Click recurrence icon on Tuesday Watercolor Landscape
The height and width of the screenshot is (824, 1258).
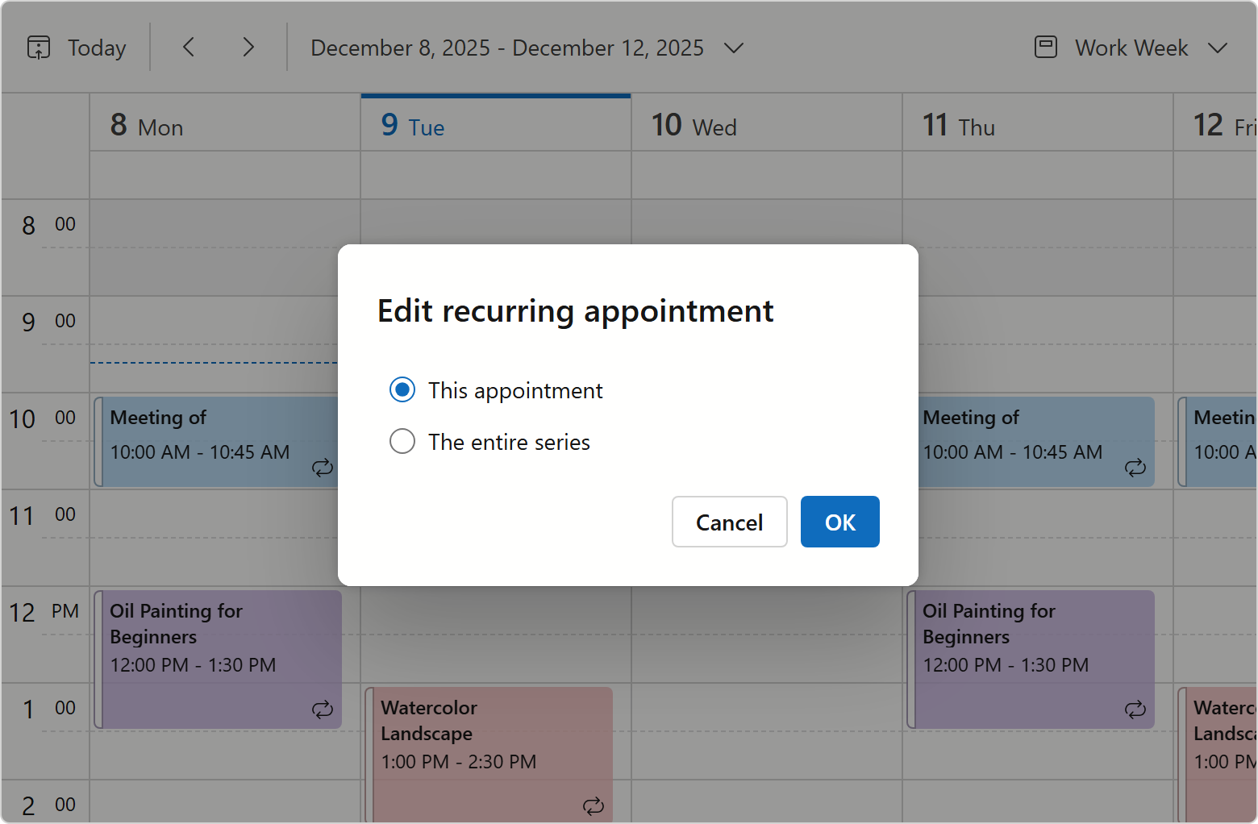(x=594, y=806)
